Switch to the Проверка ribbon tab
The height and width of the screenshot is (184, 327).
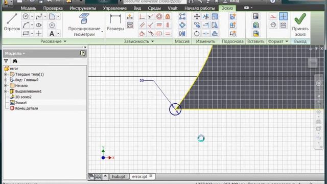[53, 8]
